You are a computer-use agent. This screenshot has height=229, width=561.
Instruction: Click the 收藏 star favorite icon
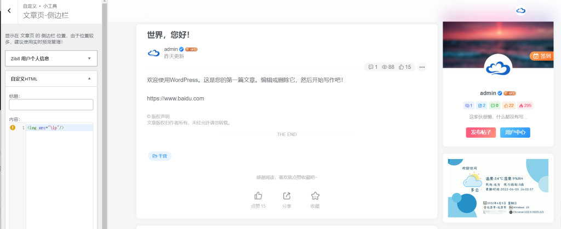[315, 196]
